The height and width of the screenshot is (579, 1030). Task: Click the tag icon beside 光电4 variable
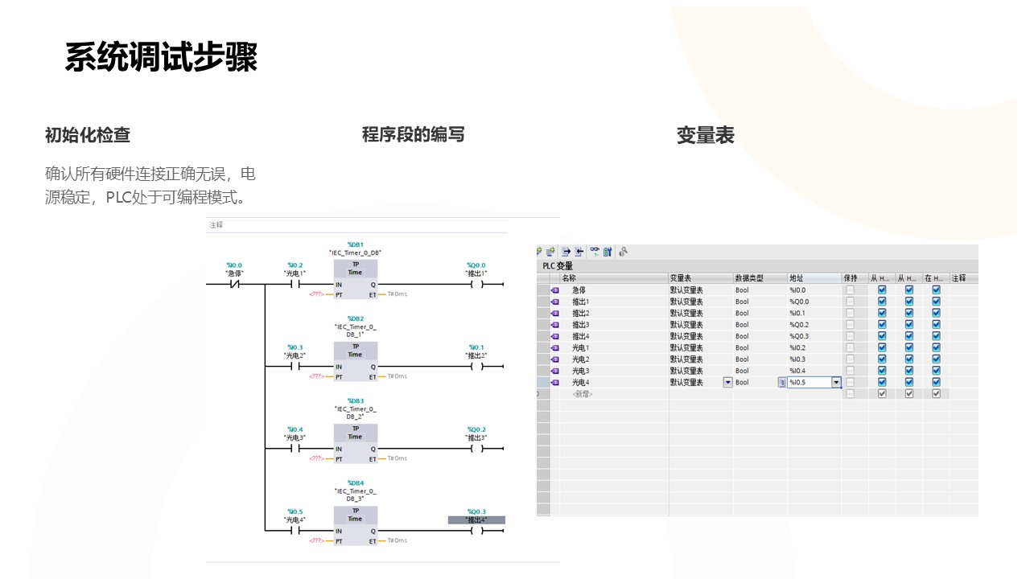pos(554,381)
